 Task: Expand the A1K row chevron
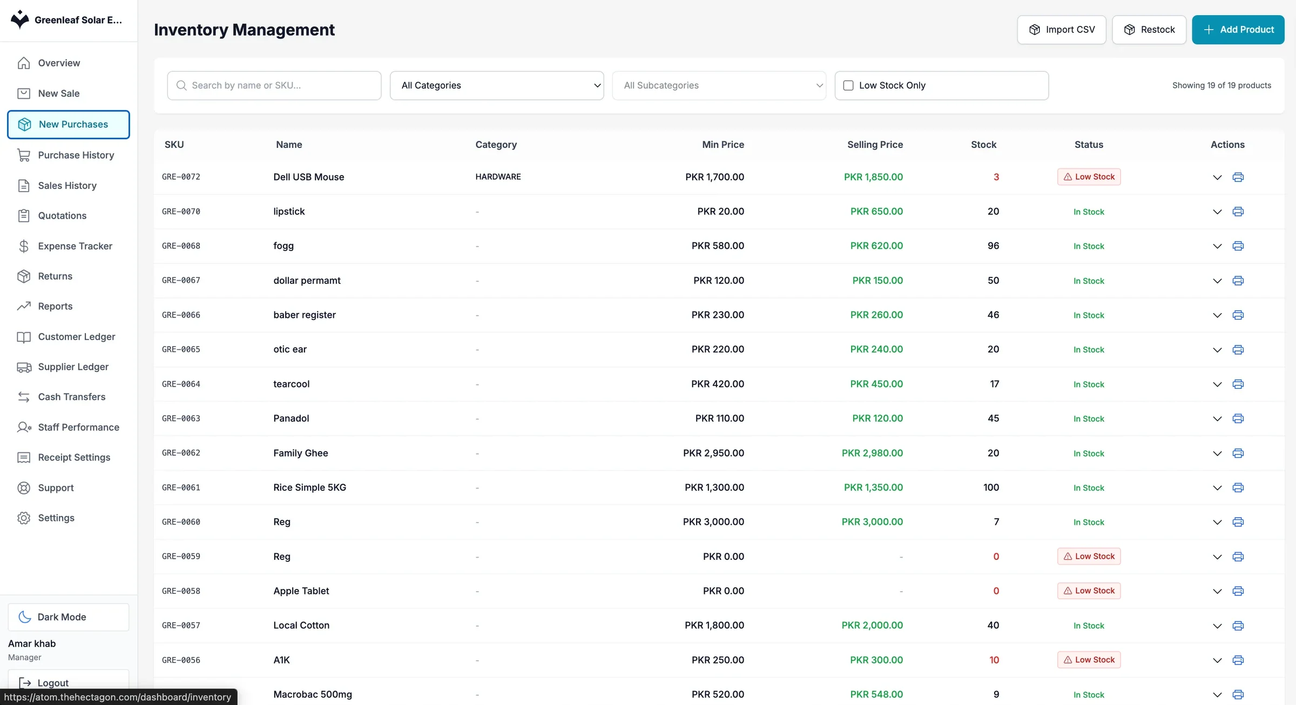coord(1217,660)
